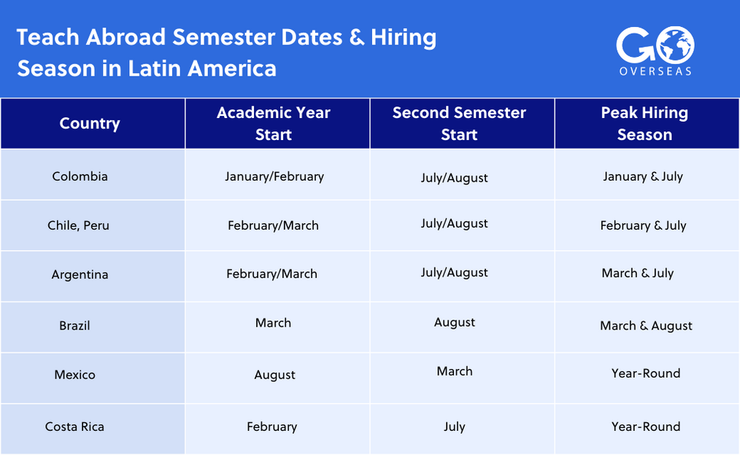Click the Brazil country cell
The image size is (740, 455).
[x=74, y=325]
